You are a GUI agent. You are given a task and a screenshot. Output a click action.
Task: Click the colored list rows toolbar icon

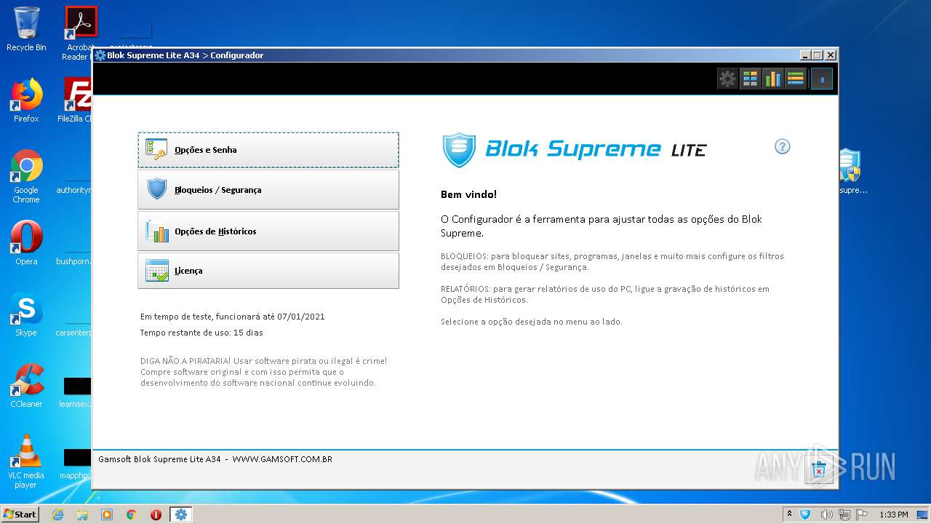[x=795, y=79]
